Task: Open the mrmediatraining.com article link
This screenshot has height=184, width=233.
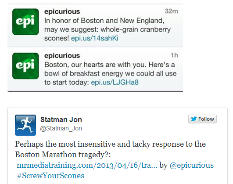Action: click(87, 165)
